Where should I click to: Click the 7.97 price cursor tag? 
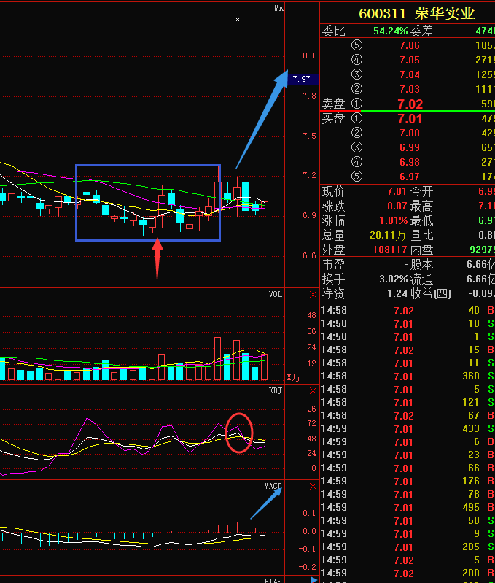point(303,79)
